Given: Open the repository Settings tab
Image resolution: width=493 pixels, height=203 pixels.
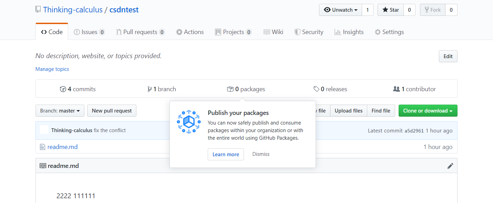Looking at the screenshot, I should coord(389,32).
